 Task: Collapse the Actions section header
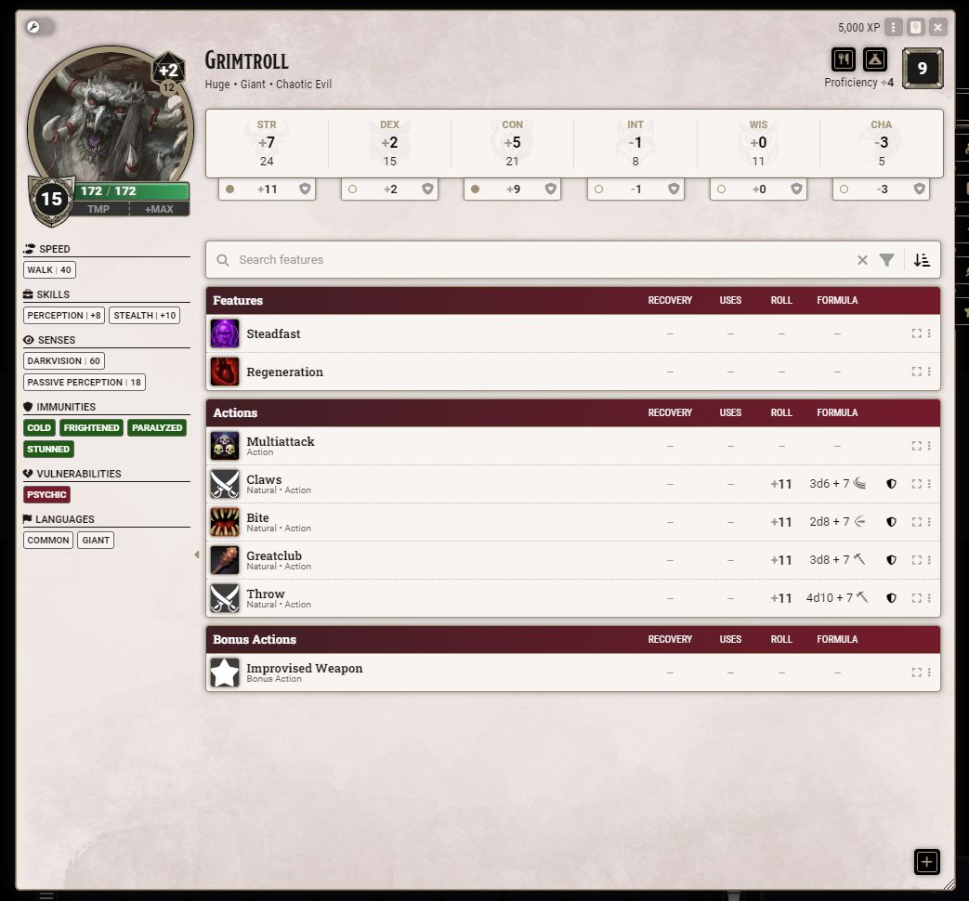pyautogui.click(x=235, y=413)
